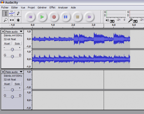Screen dimensions: 144x114
Task: Select the Zoom magnifier tool
Action: (5, 20)
